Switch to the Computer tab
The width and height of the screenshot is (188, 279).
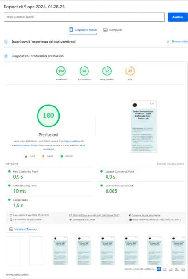coord(113,30)
